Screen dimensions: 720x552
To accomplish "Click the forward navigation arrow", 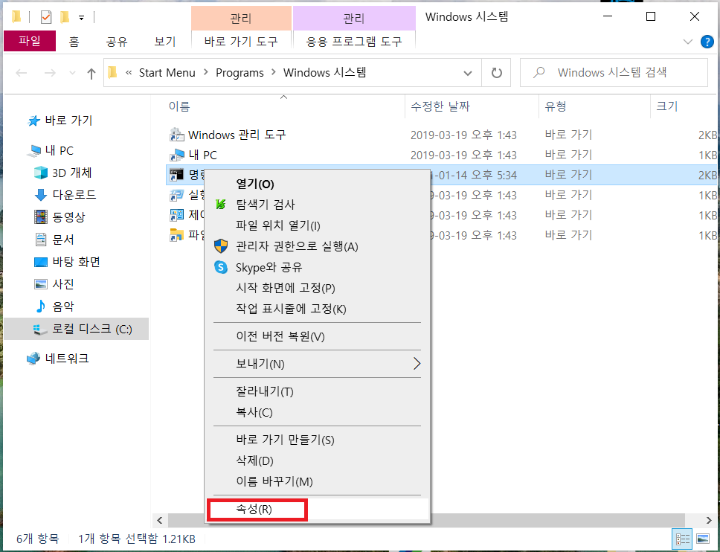I will click(x=50, y=73).
